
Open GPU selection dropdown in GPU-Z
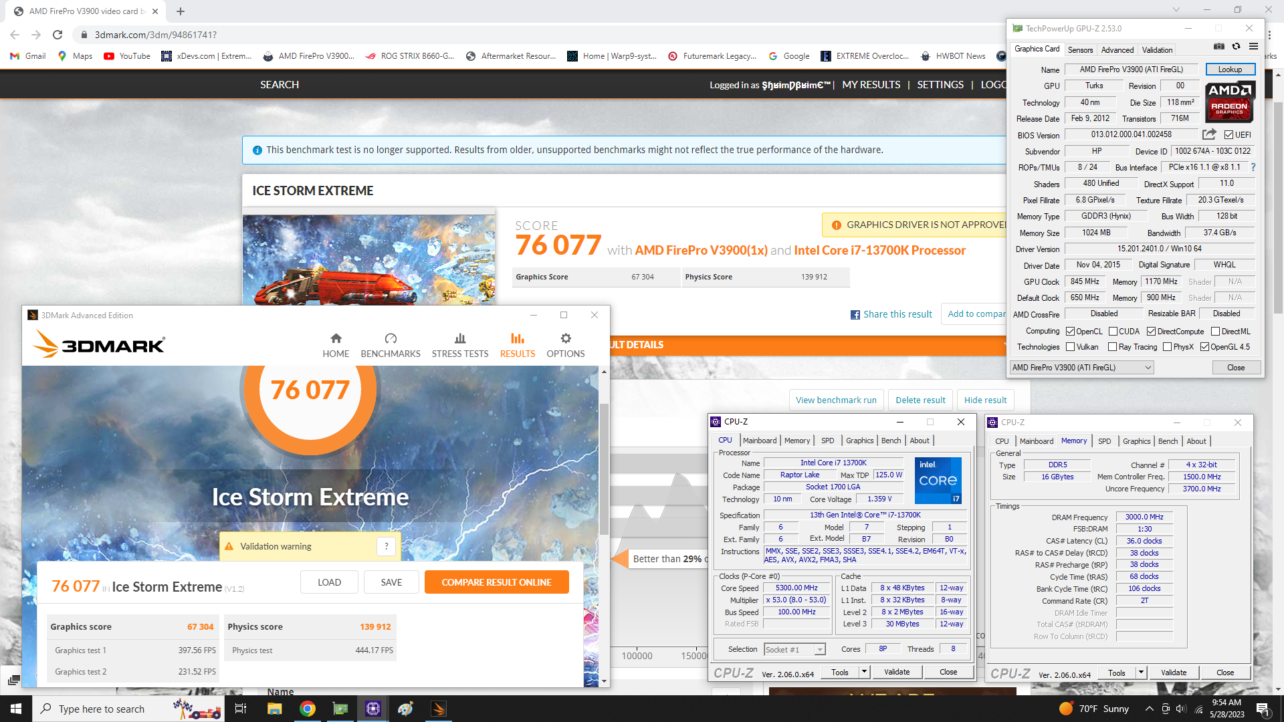click(1081, 368)
